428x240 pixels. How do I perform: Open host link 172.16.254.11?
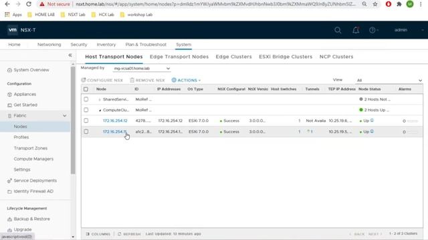tap(114, 131)
